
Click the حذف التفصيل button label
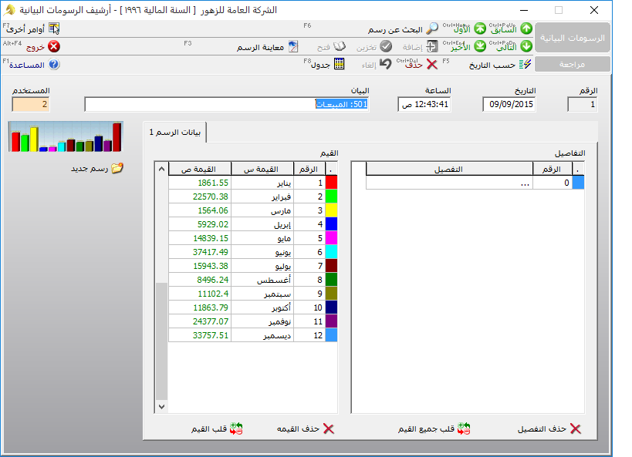[542, 428]
